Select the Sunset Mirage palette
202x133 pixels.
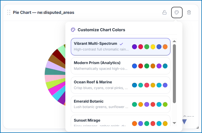pyautogui.click(x=120, y=121)
